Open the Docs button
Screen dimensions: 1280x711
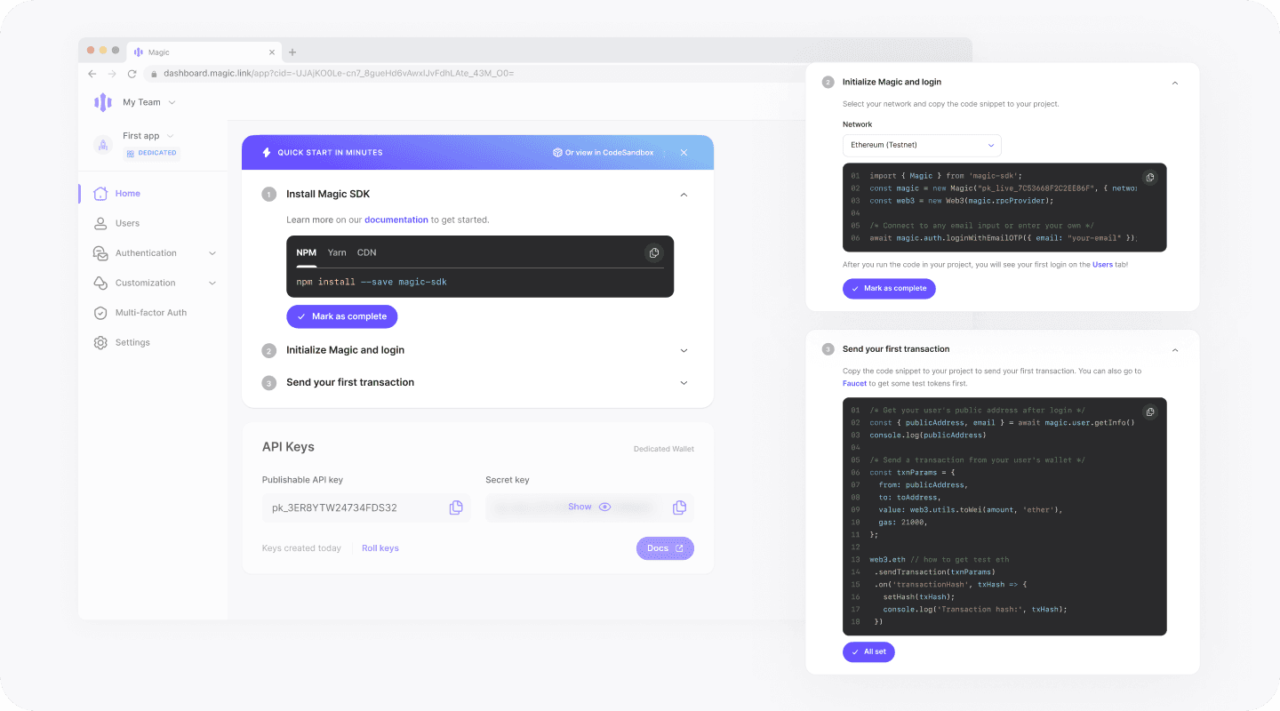click(x=665, y=548)
